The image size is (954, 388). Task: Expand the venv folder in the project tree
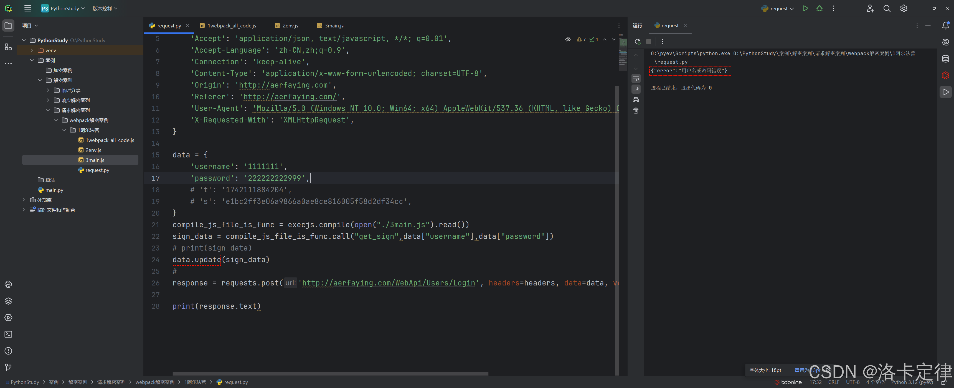[x=32, y=50]
